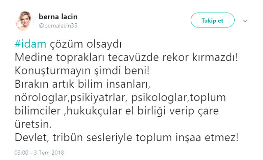The height and width of the screenshot is (160, 263).
Task: Click the word 'üretsin.' in the tweet
Action: pyautogui.click(x=33, y=124)
